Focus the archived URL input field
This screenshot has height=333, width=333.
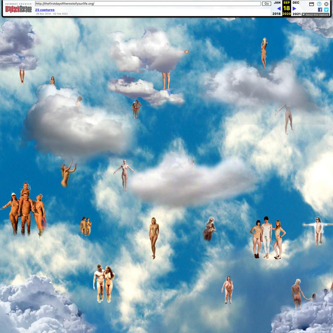click(148, 4)
